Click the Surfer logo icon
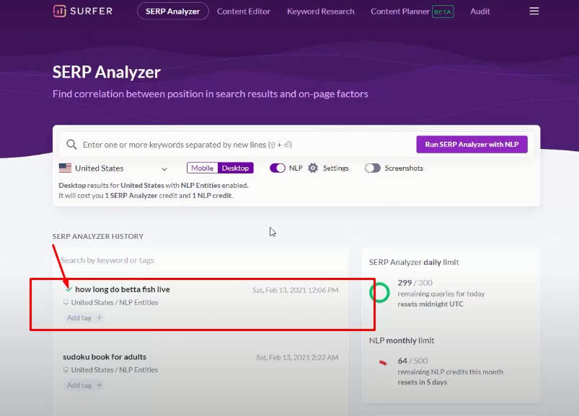The height and width of the screenshot is (416, 579). (x=59, y=11)
